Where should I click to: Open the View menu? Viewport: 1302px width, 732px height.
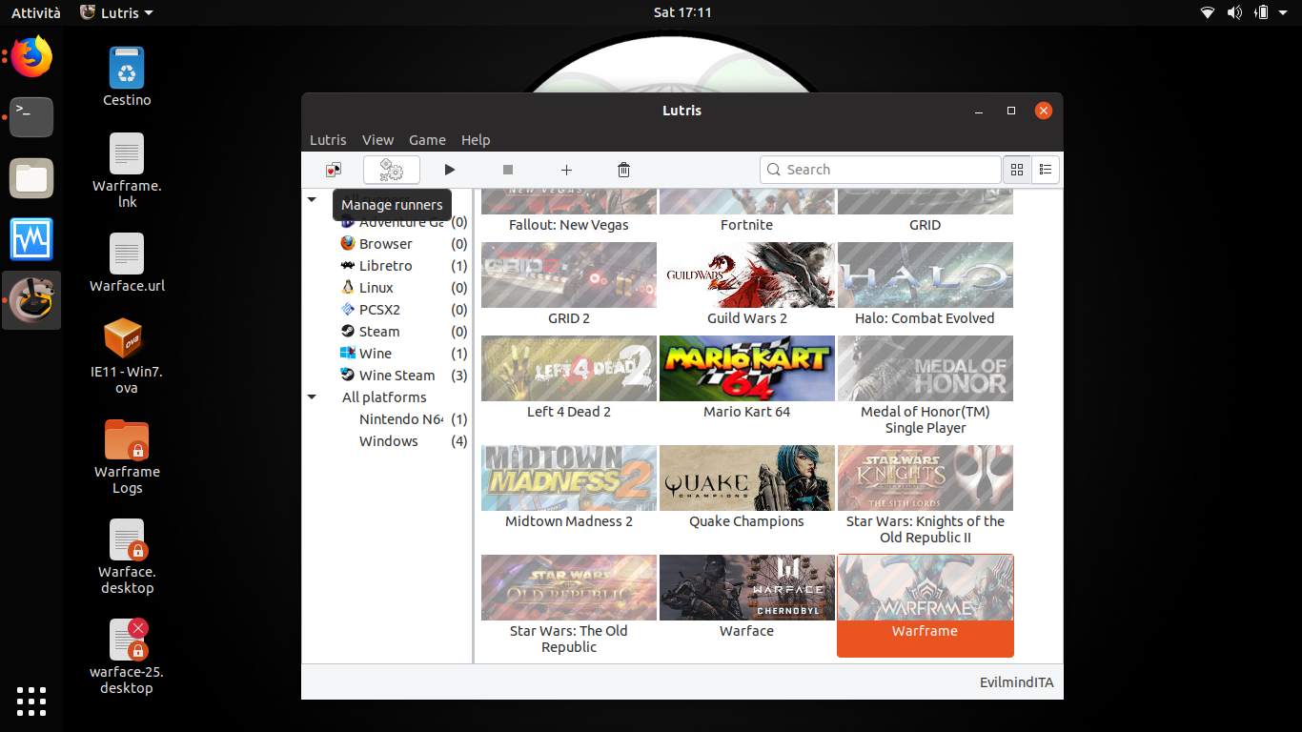point(378,139)
